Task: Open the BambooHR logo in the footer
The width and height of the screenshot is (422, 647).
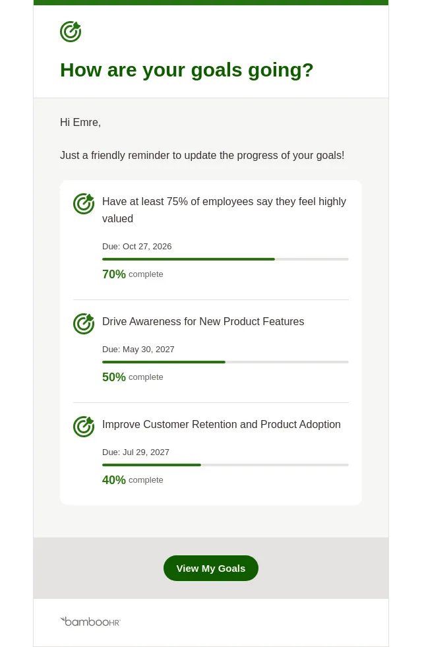Action: point(90,622)
